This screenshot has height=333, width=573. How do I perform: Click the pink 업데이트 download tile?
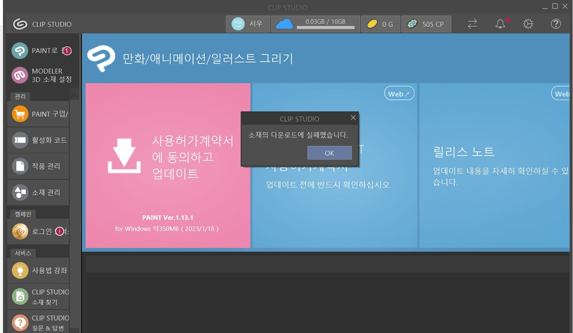168,166
